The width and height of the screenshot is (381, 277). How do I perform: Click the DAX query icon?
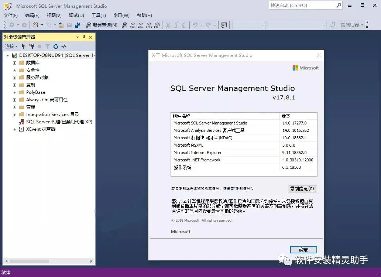coord(157,25)
